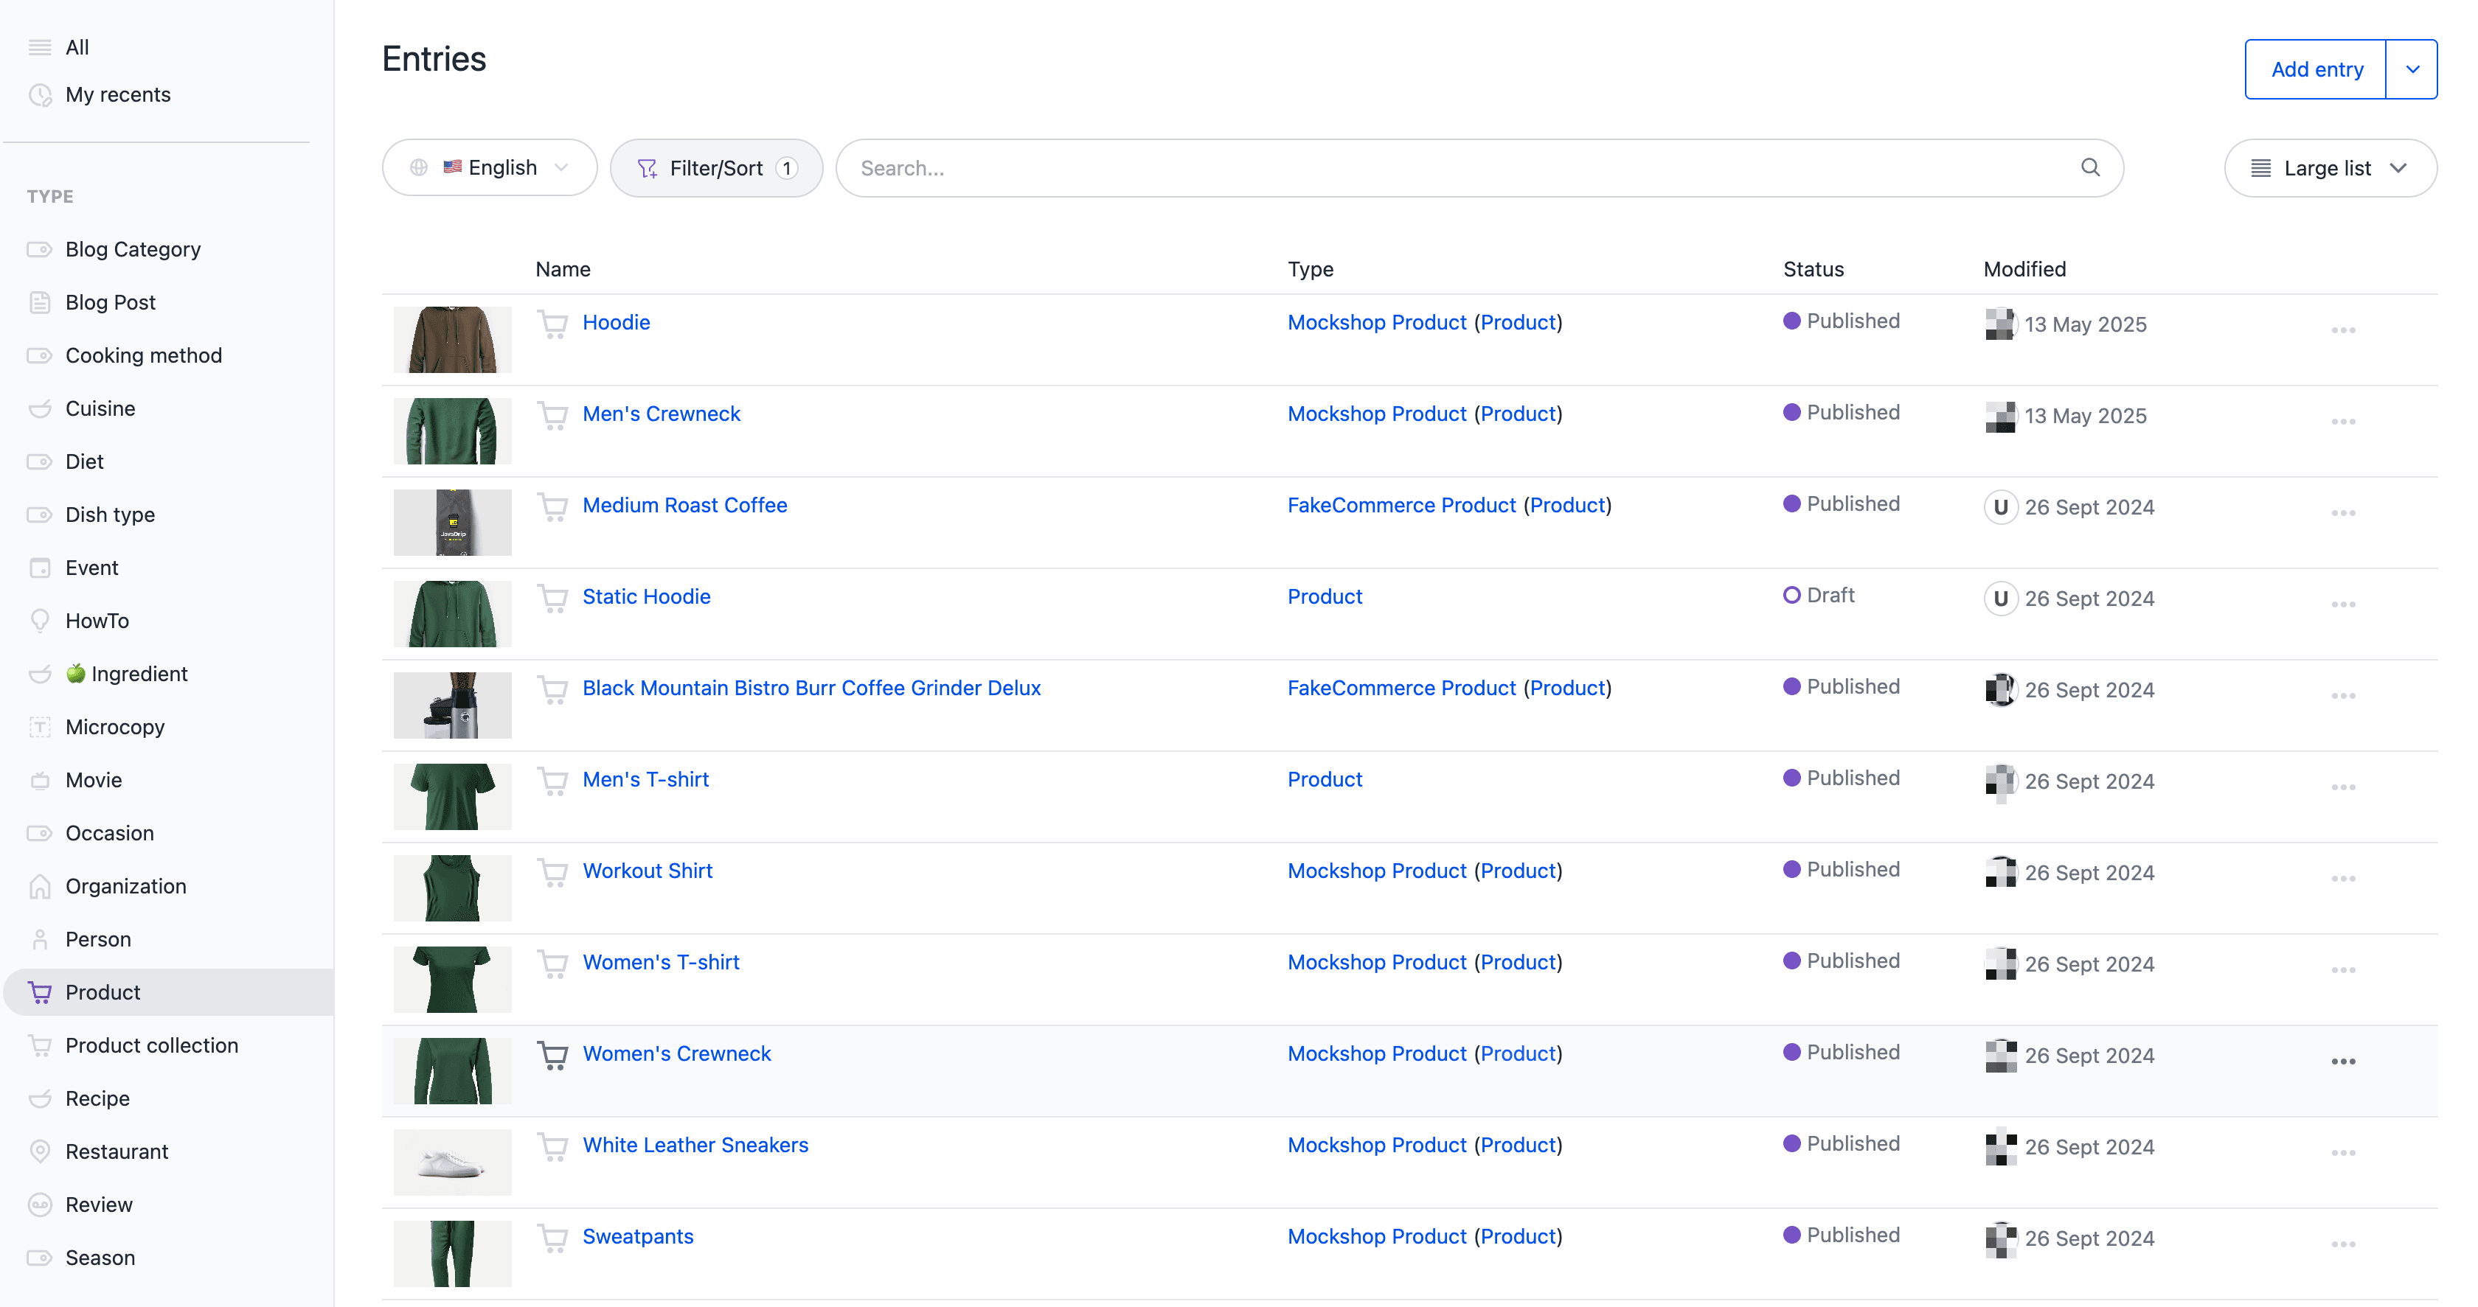Click Product type link for Static Hoodie
Screen dimensions: 2478x1307
point(1324,596)
